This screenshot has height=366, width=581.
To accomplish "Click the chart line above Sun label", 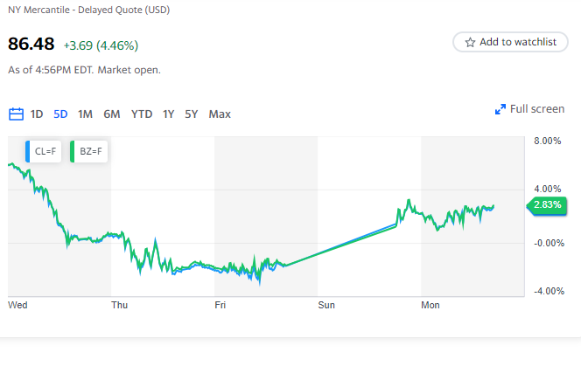I will (326, 248).
